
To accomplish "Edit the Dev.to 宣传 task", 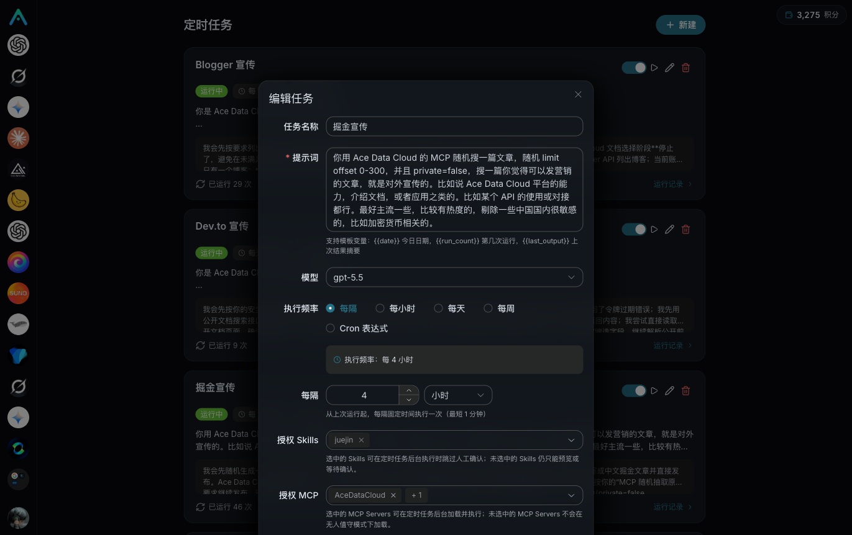I will [x=669, y=229].
